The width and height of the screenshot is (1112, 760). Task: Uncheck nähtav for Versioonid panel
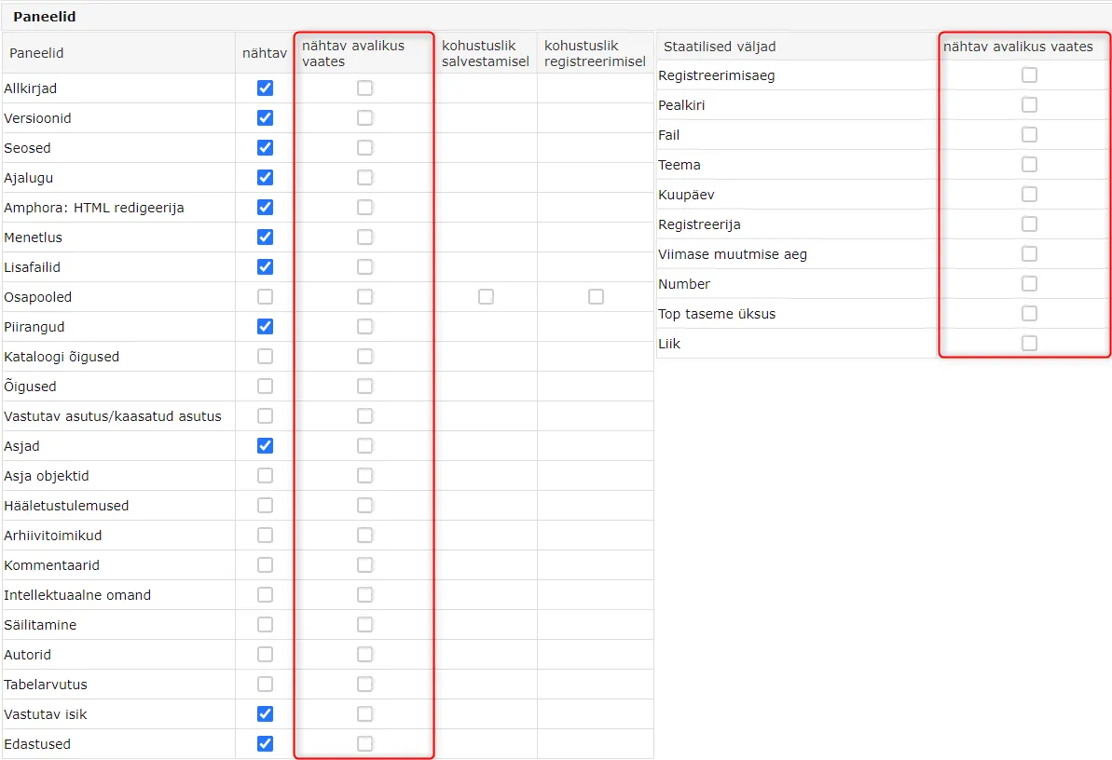[266, 117]
